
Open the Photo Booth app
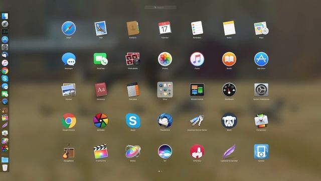[132, 59]
